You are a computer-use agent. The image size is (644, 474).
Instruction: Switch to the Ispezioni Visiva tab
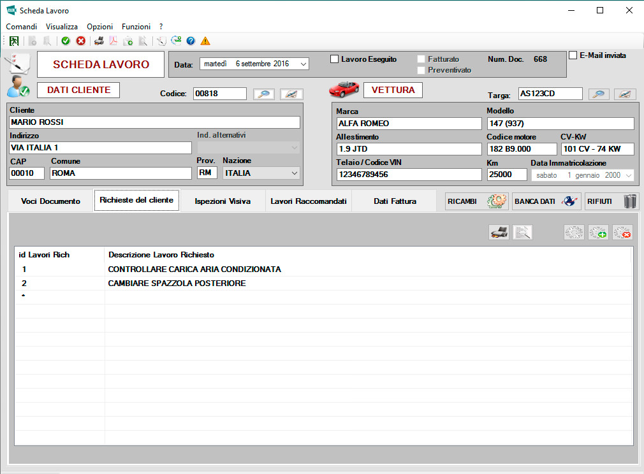[x=223, y=201]
